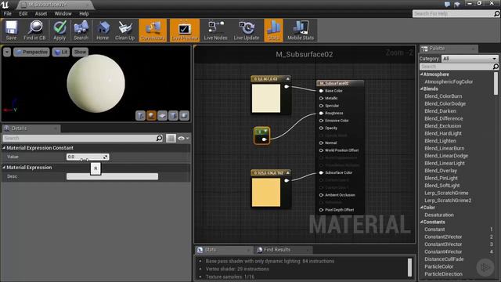Open the Help menu
The width and height of the screenshot is (501, 282).
point(84,13)
